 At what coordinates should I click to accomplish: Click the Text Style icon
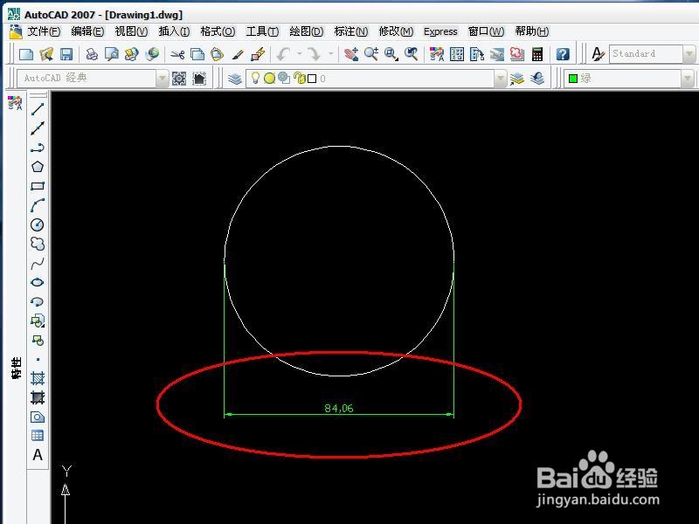tap(598, 54)
